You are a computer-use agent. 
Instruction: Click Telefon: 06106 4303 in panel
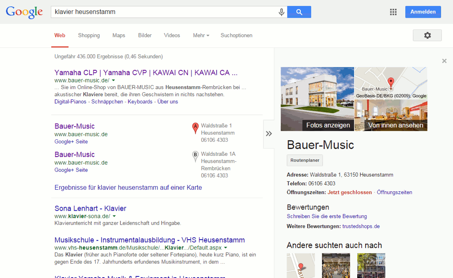point(311,183)
